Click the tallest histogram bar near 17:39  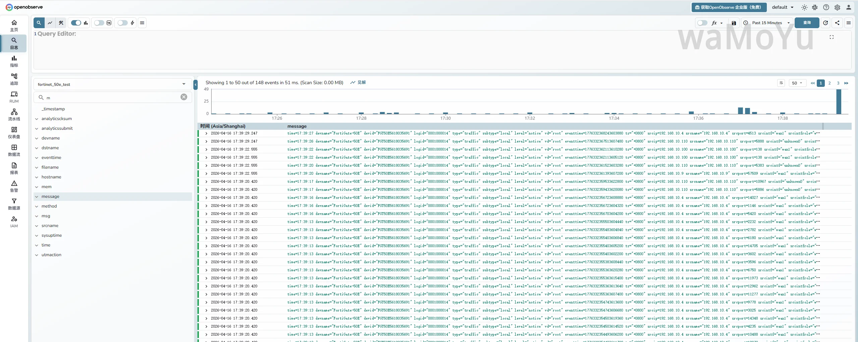839,102
